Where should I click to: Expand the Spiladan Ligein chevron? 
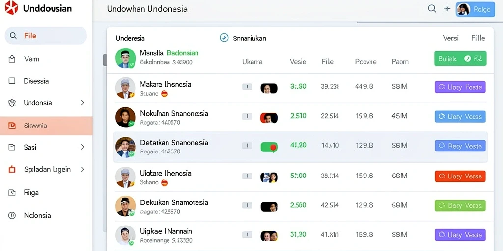[82, 169]
